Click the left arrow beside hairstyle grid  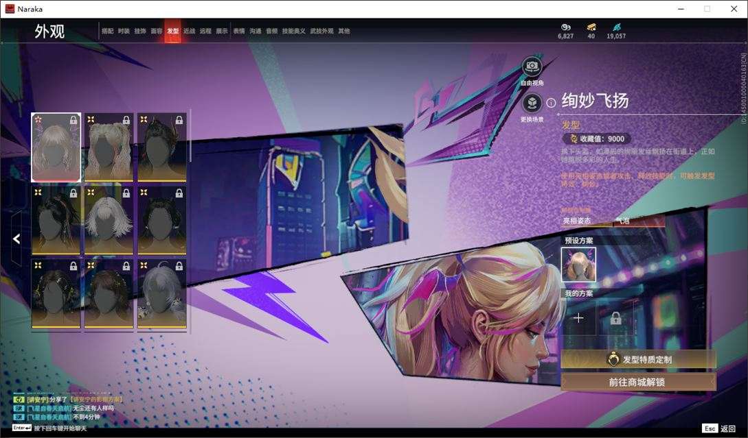pyautogui.click(x=16, y=239)
